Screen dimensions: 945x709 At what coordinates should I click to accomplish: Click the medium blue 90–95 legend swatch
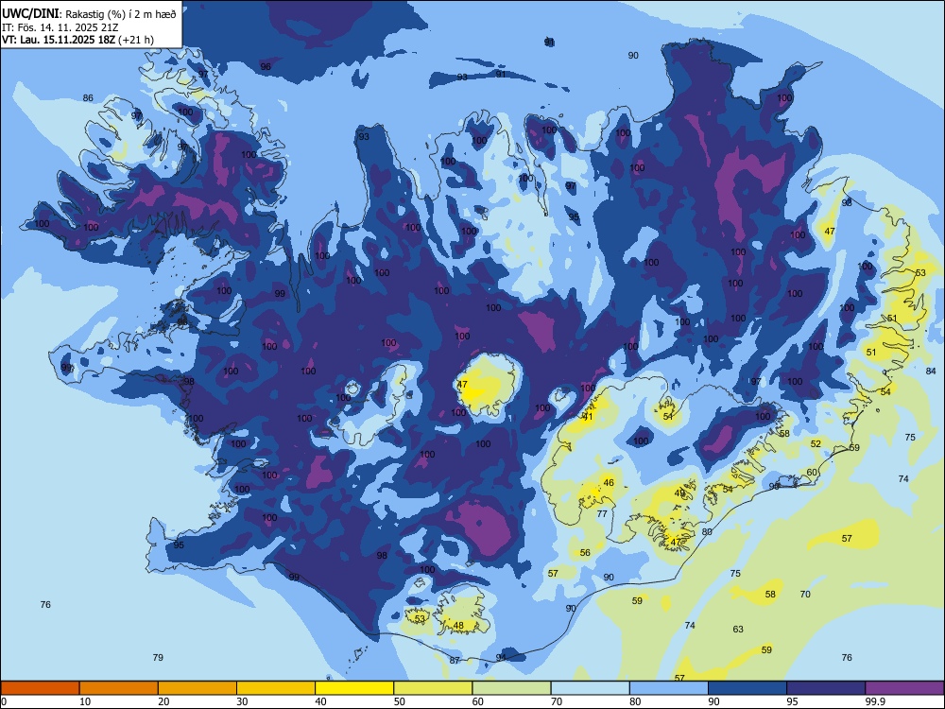[x=747, y=688]
